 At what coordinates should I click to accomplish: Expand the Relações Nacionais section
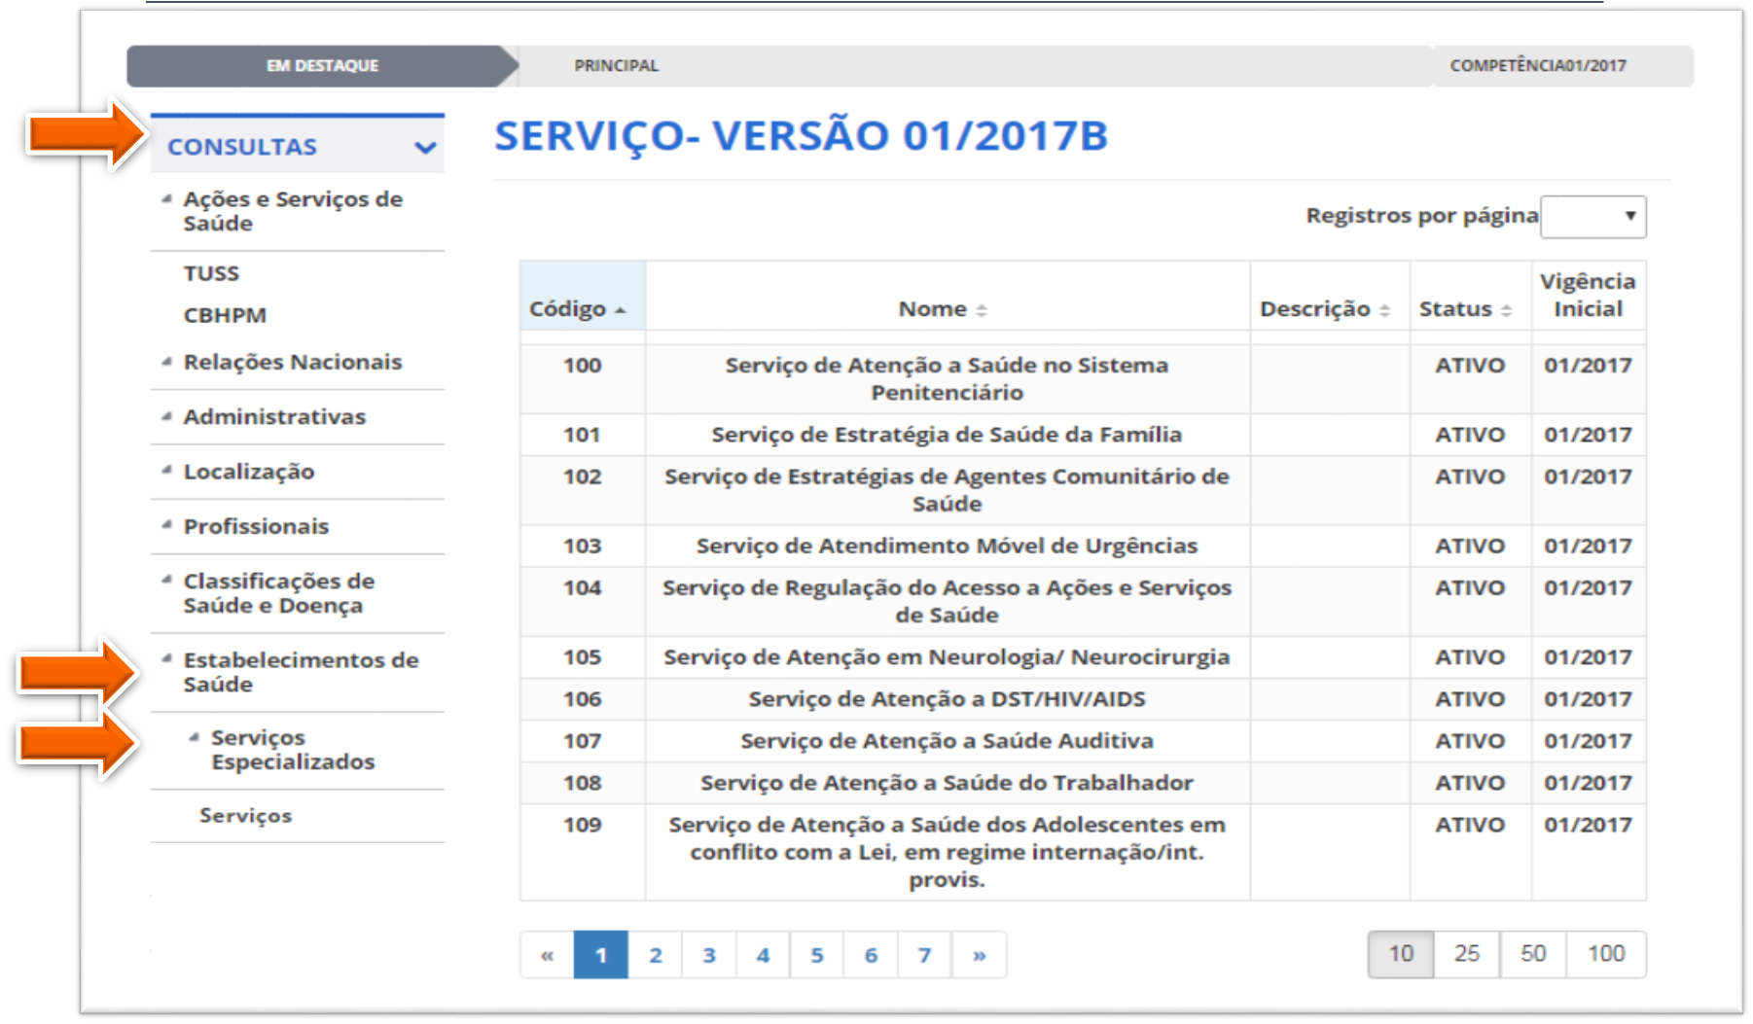pos(292,362)
